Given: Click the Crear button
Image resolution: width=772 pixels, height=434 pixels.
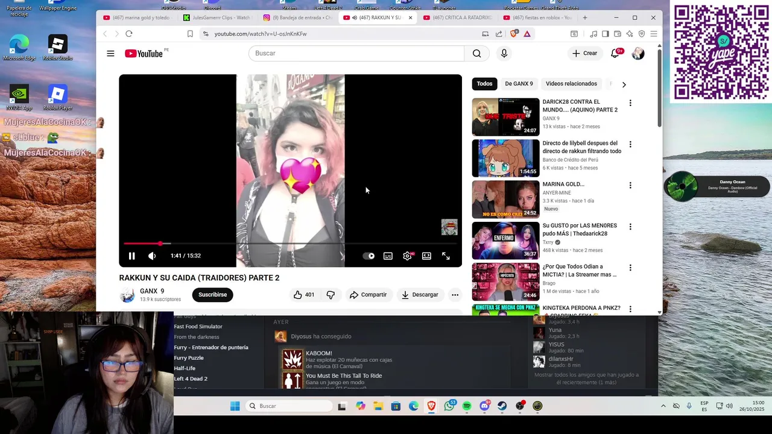Looking at the screenshot, I should tap(584, 54).
